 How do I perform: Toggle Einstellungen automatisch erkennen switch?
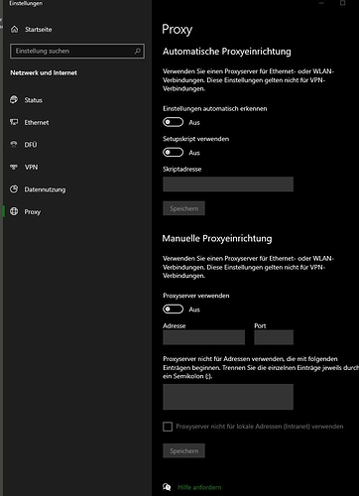[173, 122]
